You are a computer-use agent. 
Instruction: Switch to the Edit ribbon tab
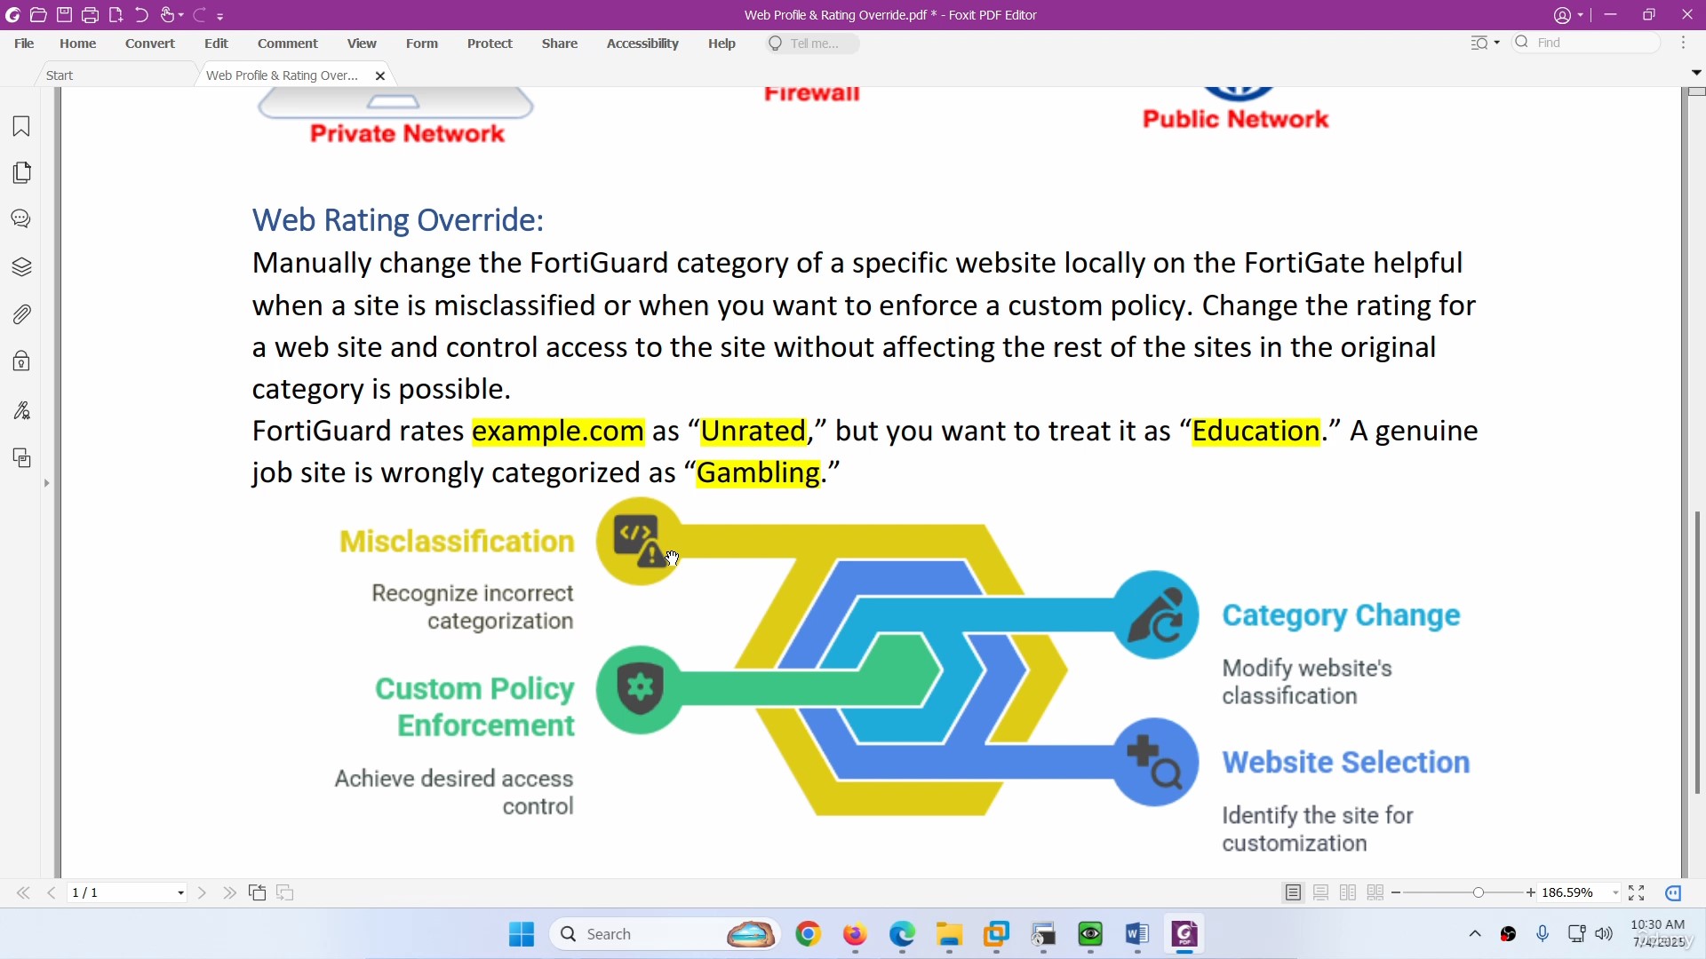[216, 43]
